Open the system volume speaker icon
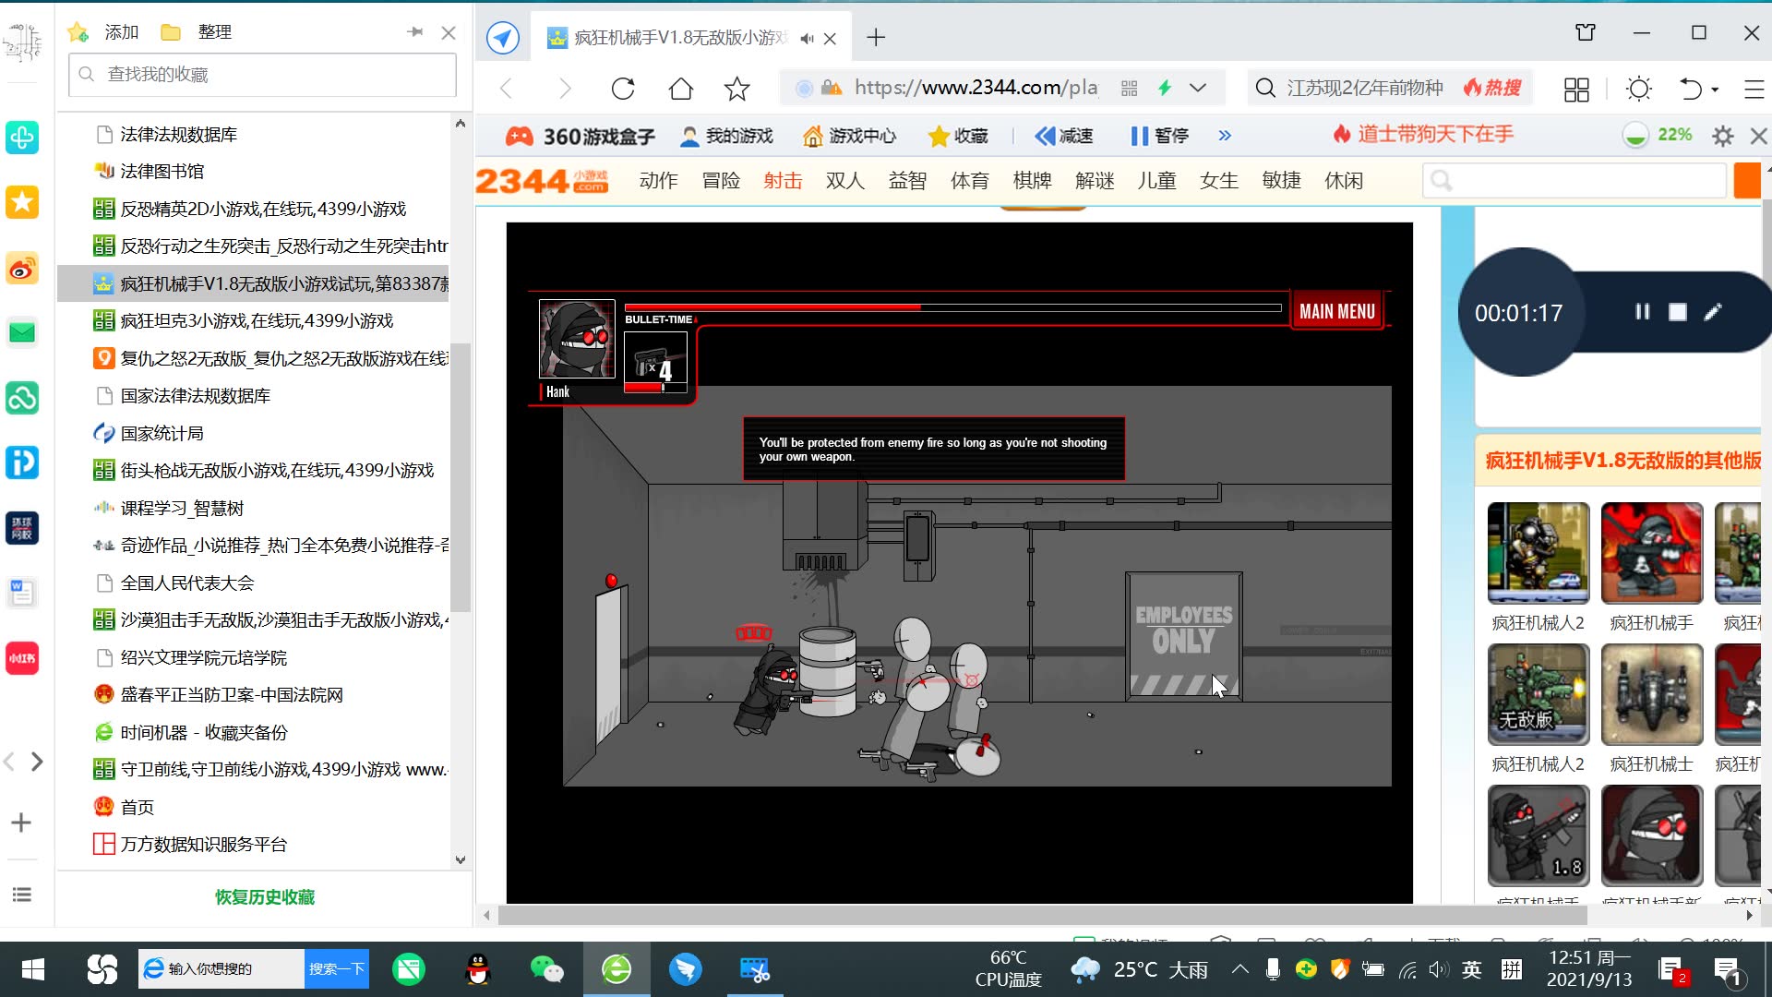The image size is (1772, 997). [x=1438, y=969]
